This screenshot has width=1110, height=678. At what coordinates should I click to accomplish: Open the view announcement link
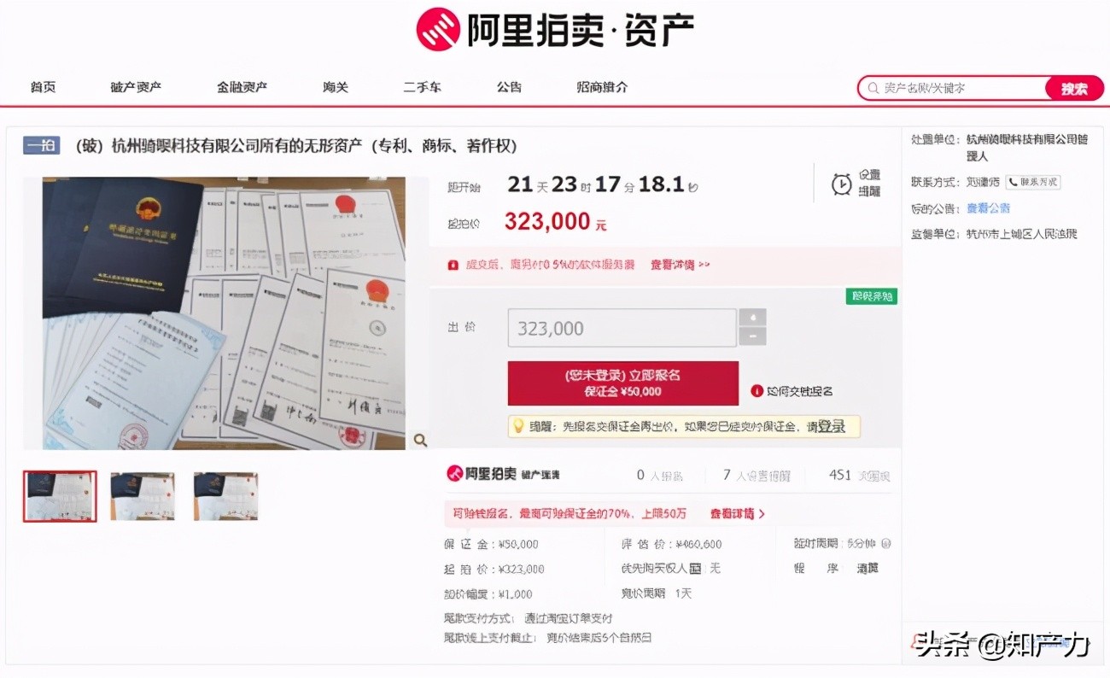coord(988,208)
